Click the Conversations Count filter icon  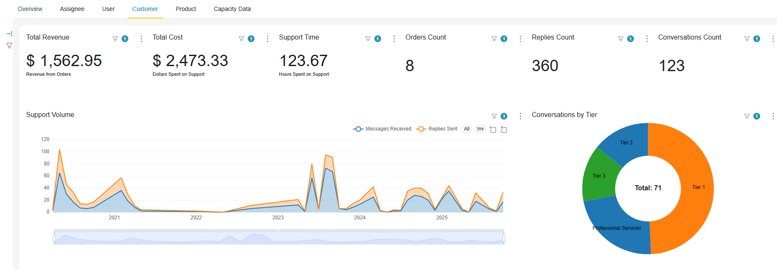coord(747,39)
